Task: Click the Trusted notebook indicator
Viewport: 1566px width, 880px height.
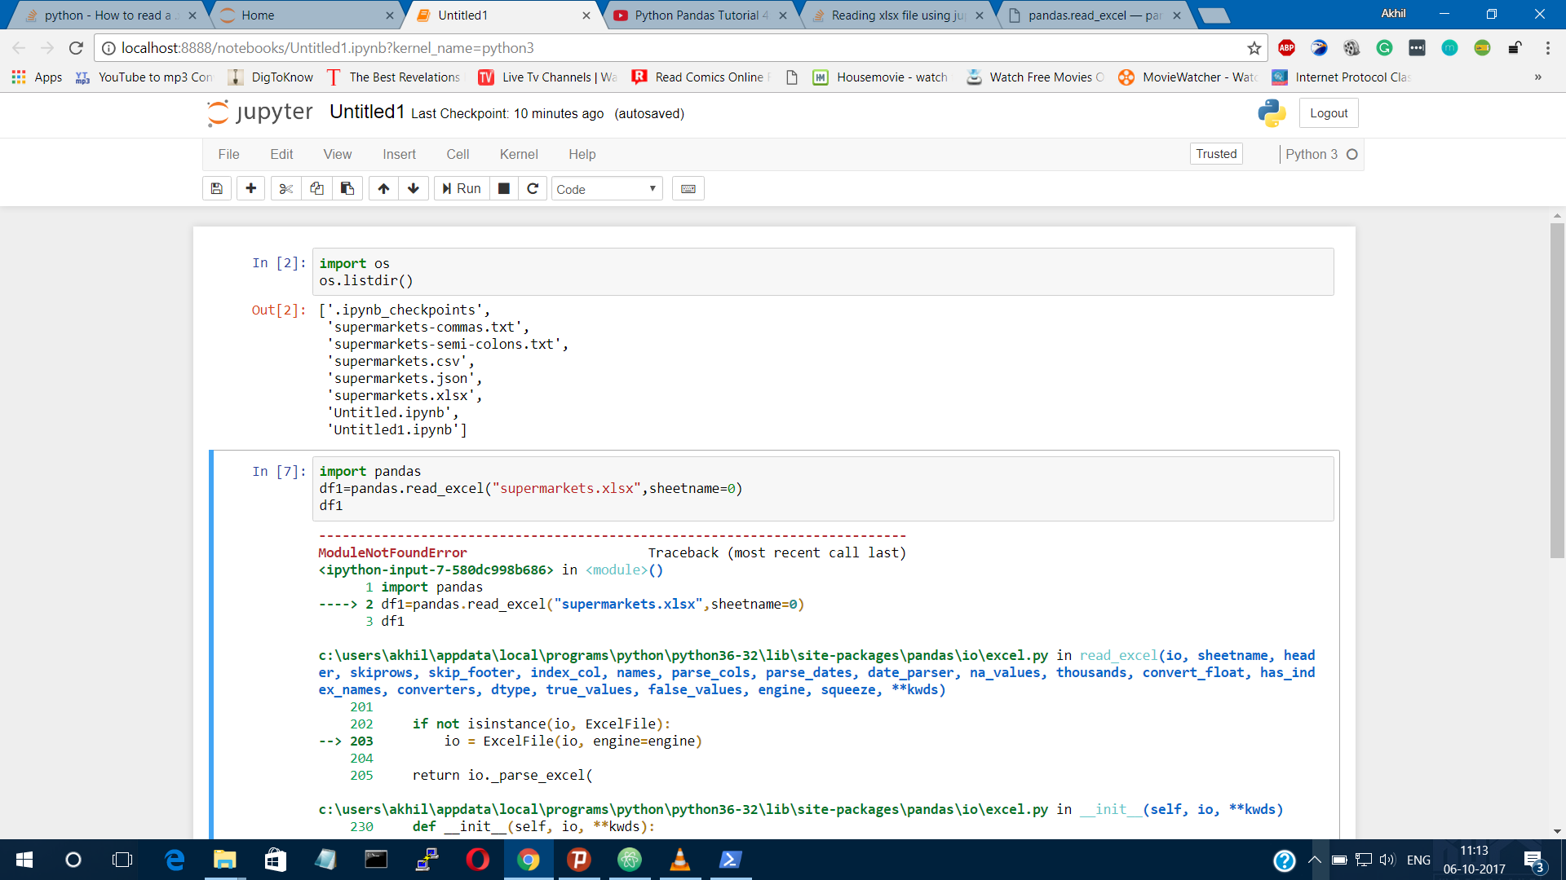Action: pos(1216,154)
